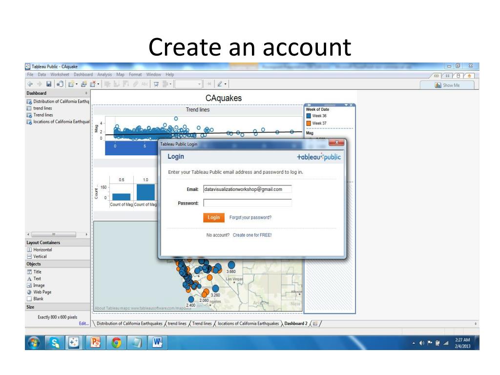The height and width of the screenshot is (375, 500).
Task: Open the Help menu
Action: [x=169, y=75]
